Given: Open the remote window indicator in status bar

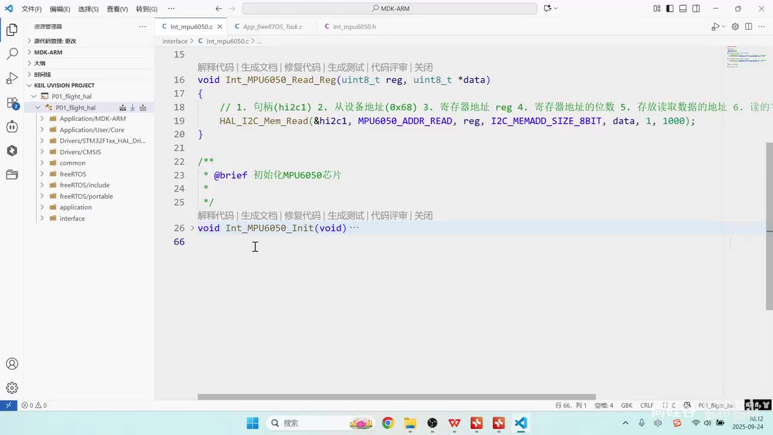Looking at the screenshot, I should click(8, 405).
